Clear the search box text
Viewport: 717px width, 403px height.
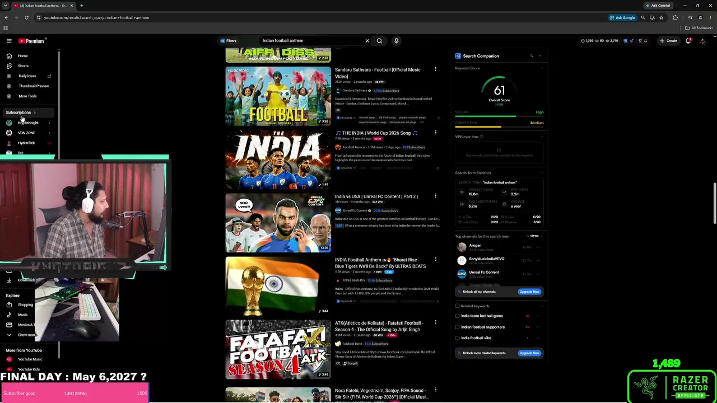(367, 41)
